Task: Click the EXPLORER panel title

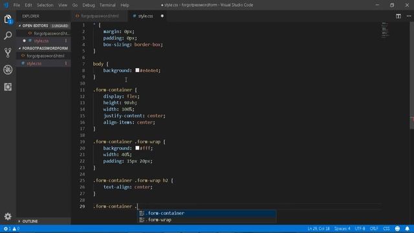Action: [30, 16]
